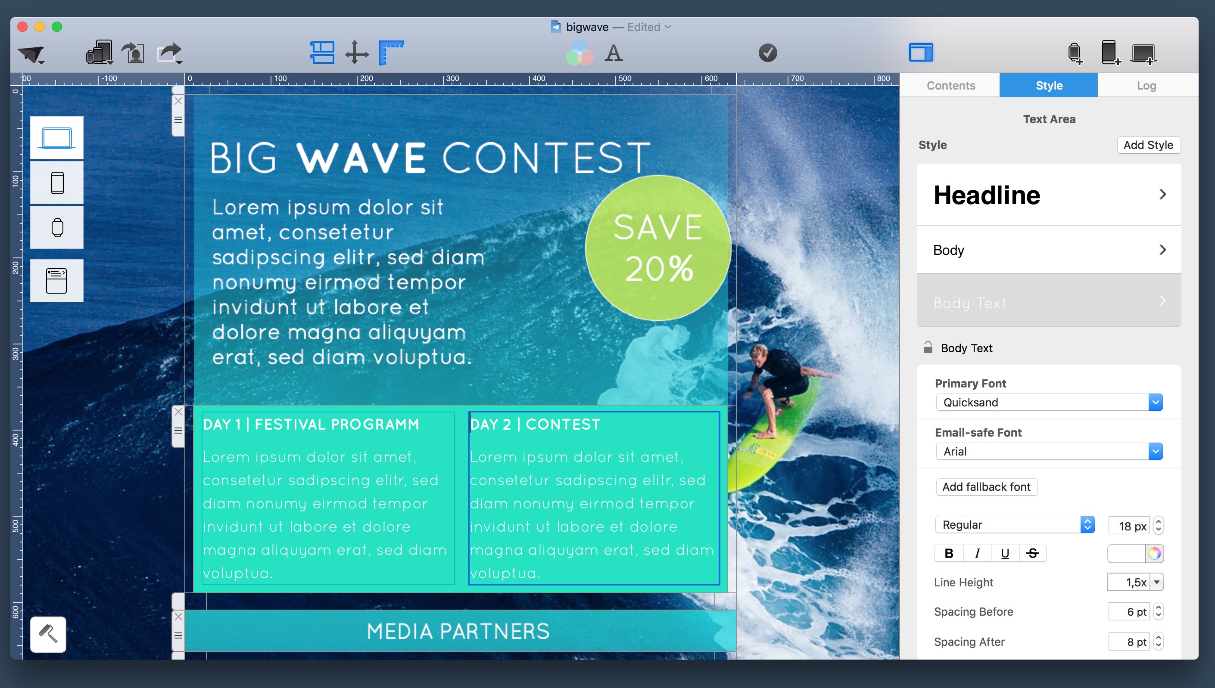Switch to the Contents tab
Viewport: 1215px width, 688px height.
pos(950,85)
